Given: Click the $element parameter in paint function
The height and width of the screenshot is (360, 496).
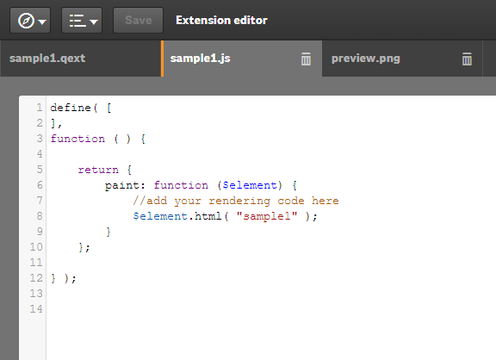Looking at the screenshot, I should tap(250, 185).
